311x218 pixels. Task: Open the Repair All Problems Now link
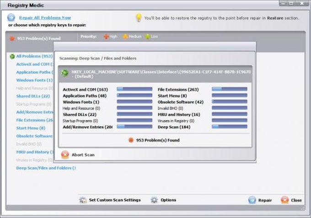(45, 18)
